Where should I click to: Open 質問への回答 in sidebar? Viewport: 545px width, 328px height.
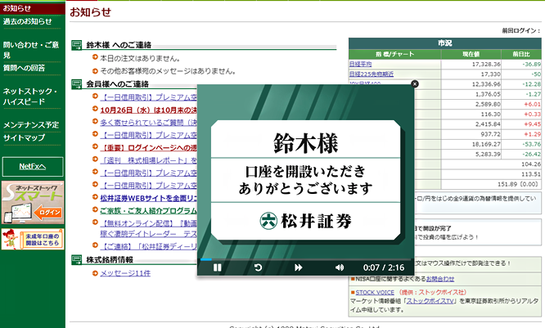click(25, 70)
